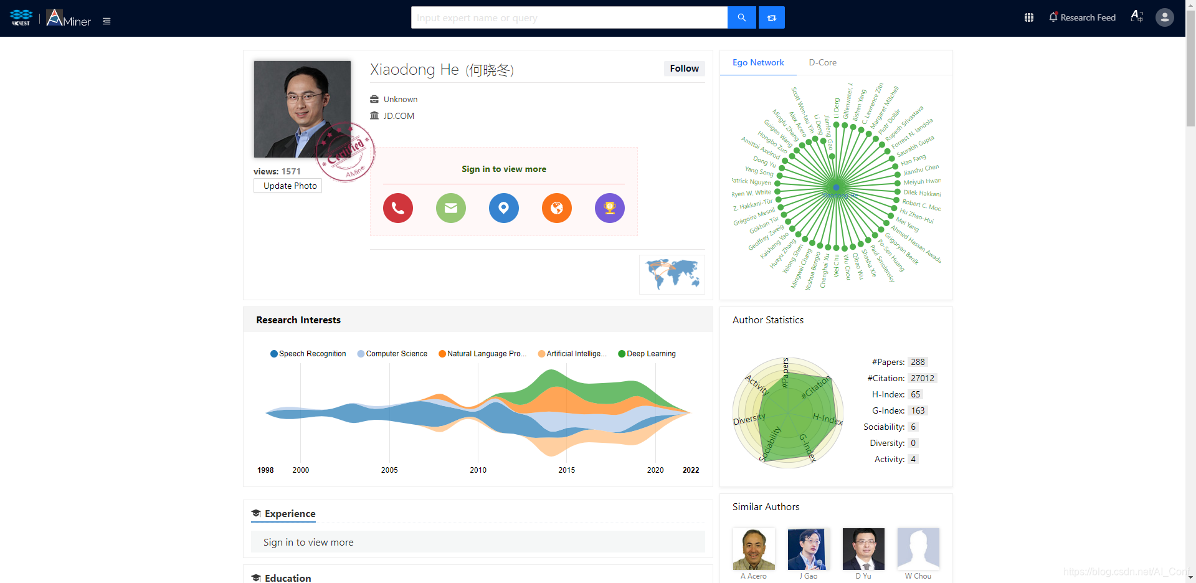This screenshot has height=583, width=1196.
Task: Open the world map thumbnail
Action: 672,274
